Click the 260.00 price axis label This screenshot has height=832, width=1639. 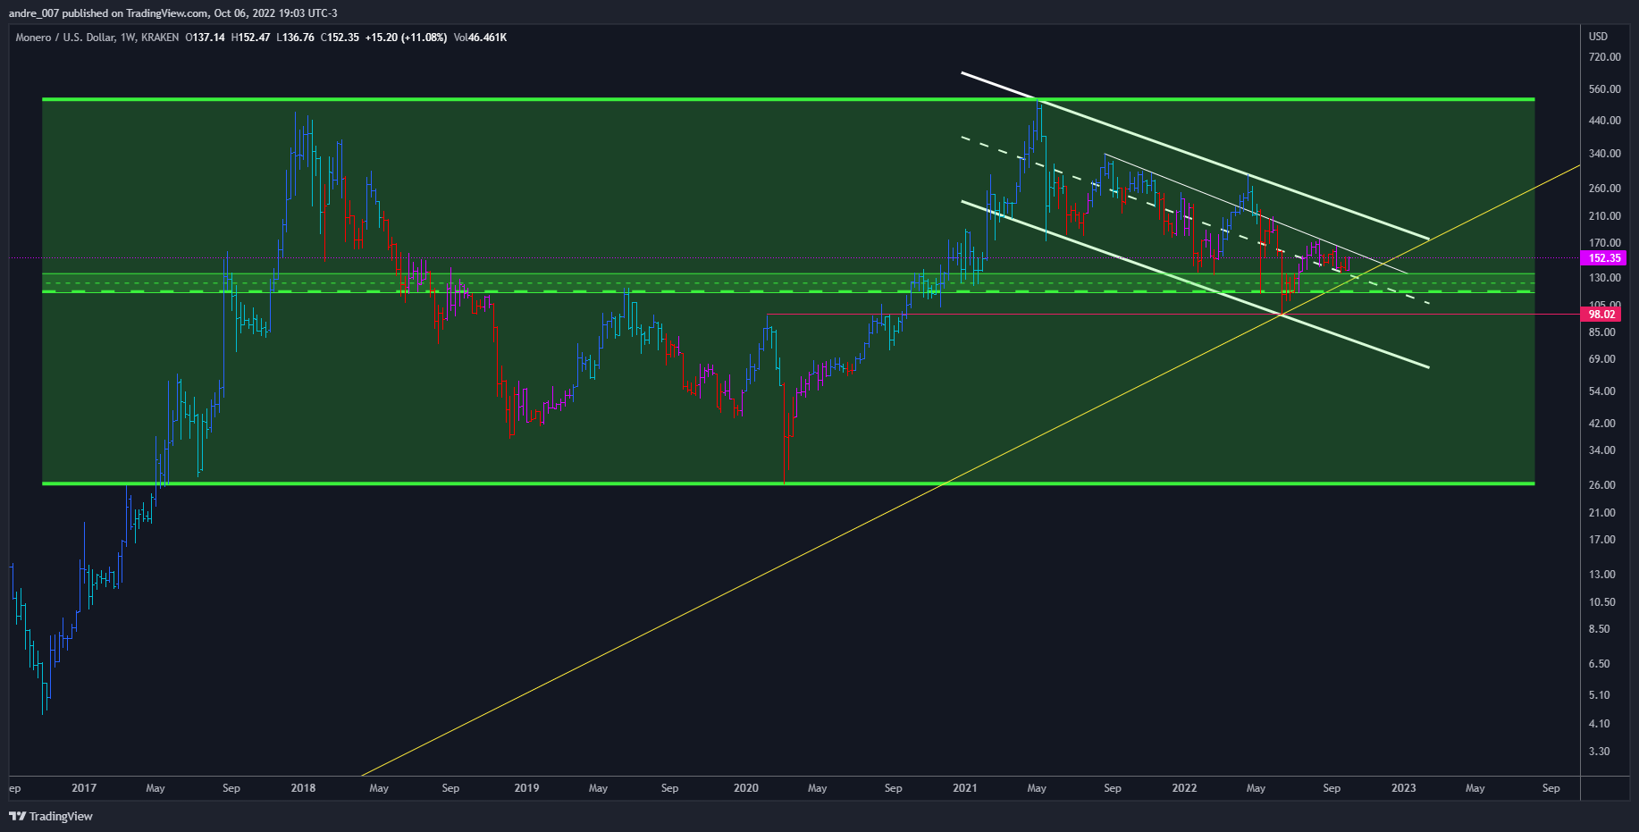(x=1604, y=189)
